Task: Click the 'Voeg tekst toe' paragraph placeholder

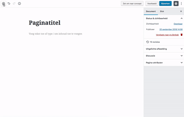Action: [56, 34]
